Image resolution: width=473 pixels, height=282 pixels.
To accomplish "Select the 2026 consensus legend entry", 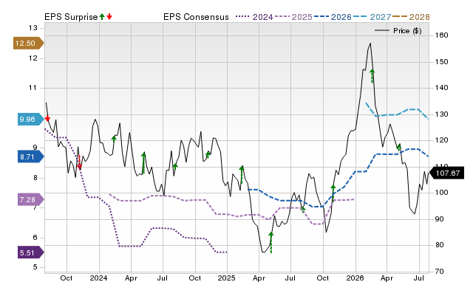I will (333, 17).
